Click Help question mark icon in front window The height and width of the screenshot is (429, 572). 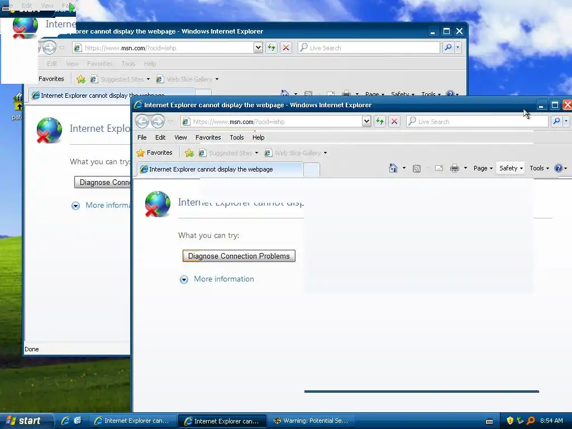point(558,168)
